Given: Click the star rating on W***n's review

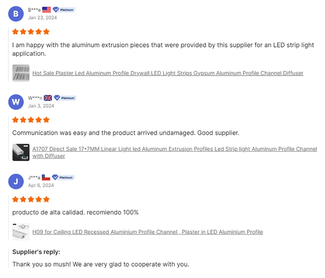Looking at the screenshot, I should (x=31, y=120).
